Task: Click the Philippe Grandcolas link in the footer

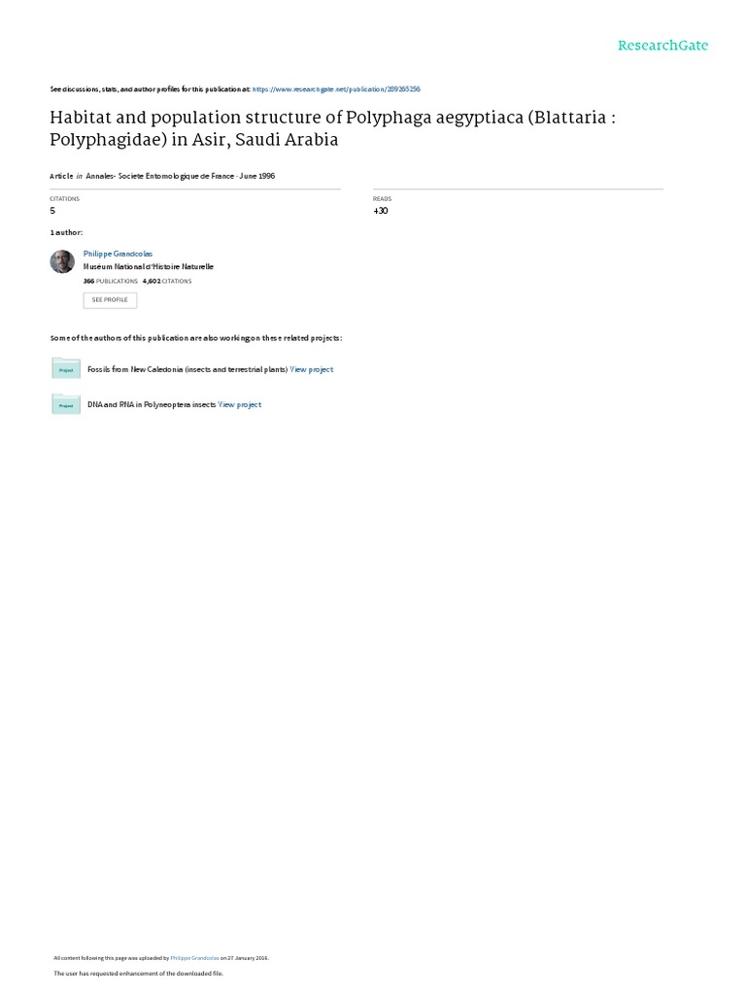Action: pyautogui.click(x=194, y=958)
